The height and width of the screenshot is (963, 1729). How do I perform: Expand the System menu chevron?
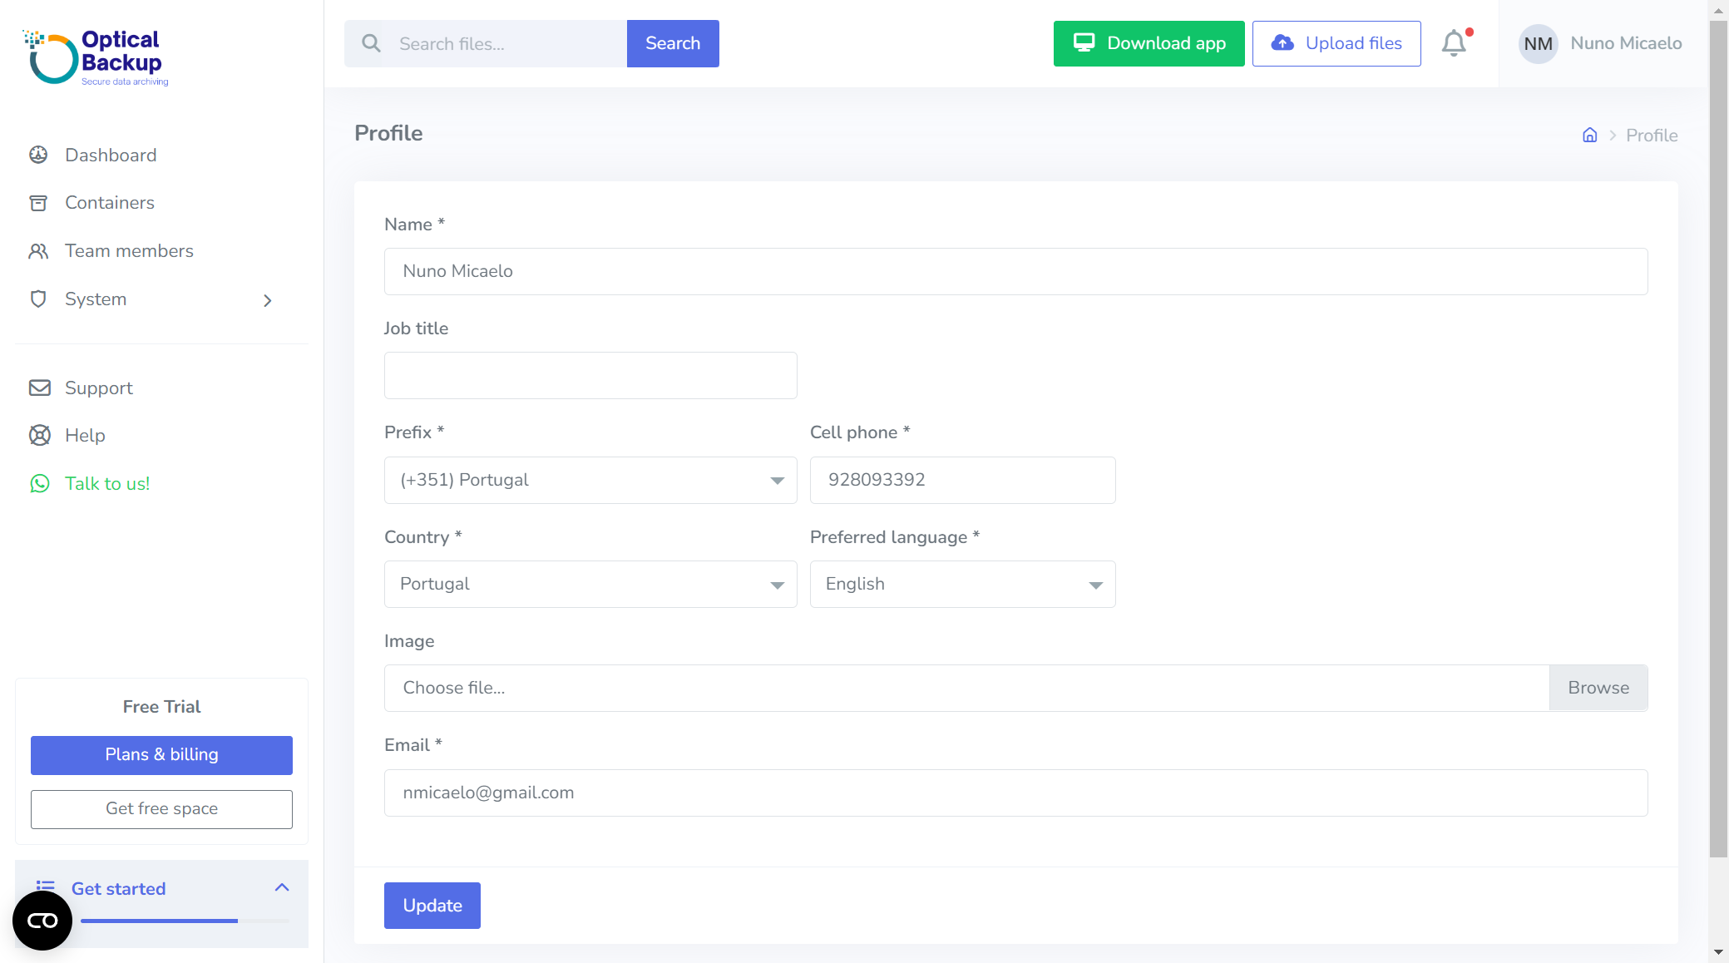click(268, 300)
